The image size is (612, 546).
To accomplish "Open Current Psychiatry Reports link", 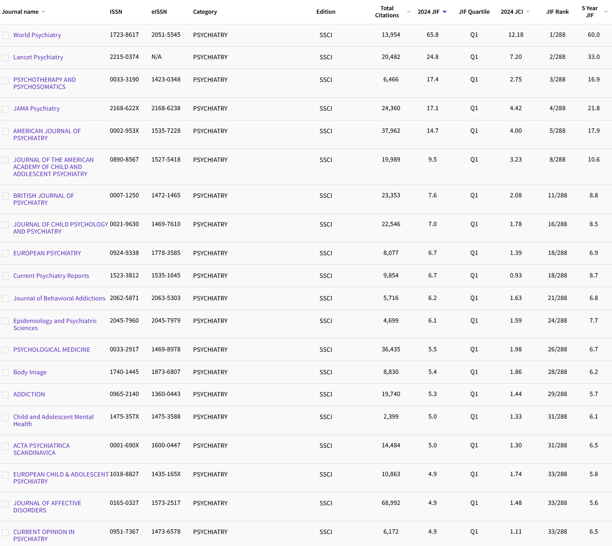I will pyautogui.click(x=51, y=276).
